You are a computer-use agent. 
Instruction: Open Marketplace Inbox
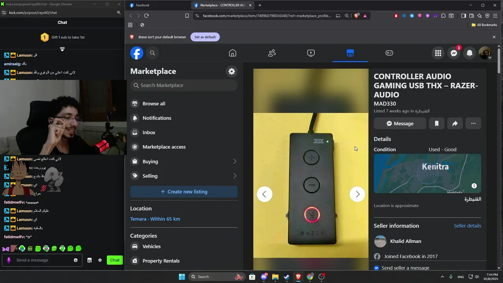184,132
